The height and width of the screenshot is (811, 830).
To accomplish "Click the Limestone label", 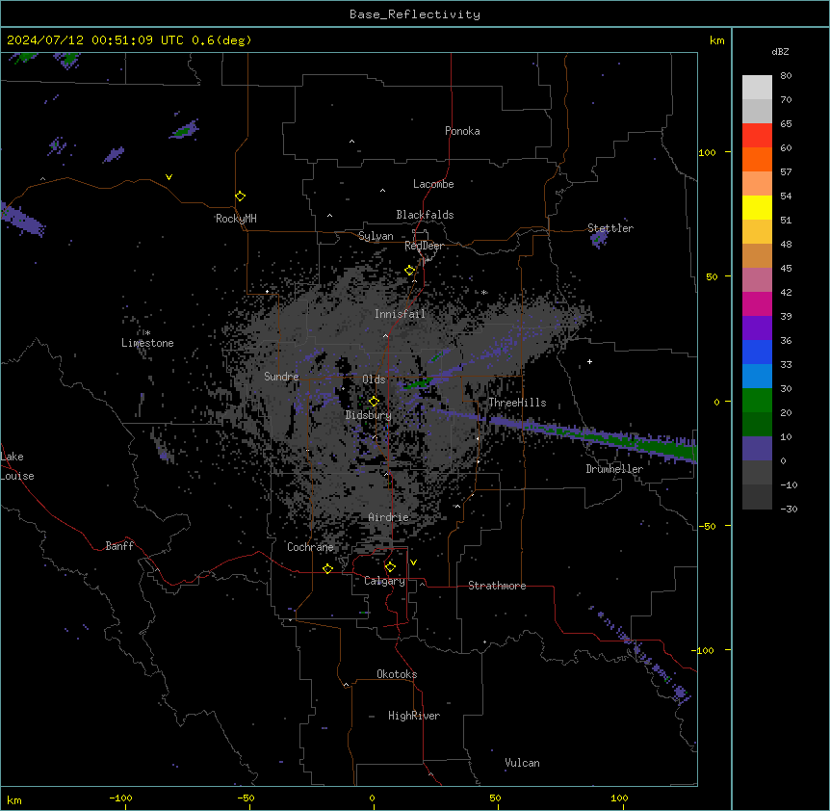I will tap(147, 343).
